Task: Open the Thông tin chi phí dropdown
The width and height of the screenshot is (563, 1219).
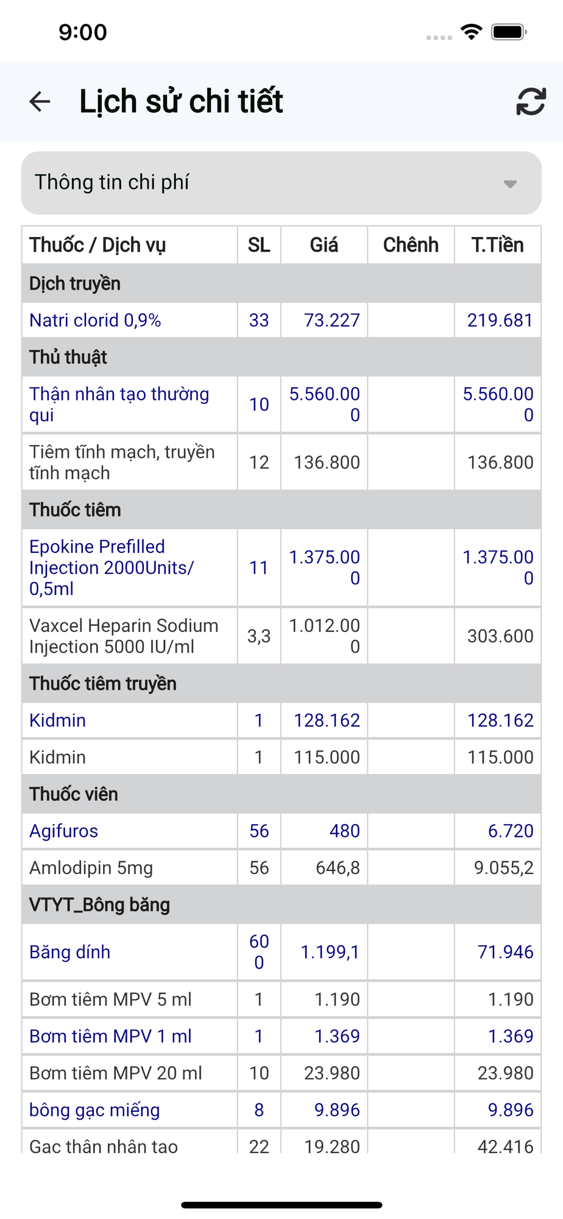Action: click(x=281, y=183)
